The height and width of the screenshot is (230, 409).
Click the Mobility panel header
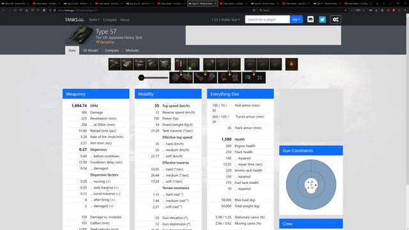click(x=168, y=94)
